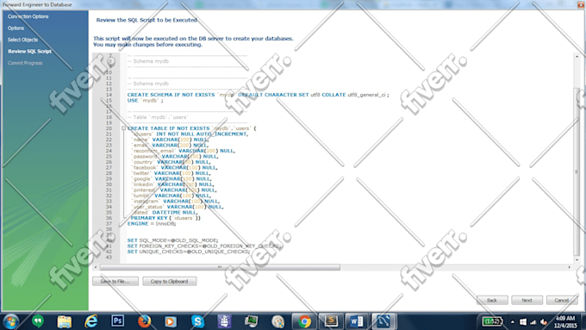The height and width of the screenshot is (330, 586).
Task: Select the Review SQL Script step
Action: (x=29, y=51)
